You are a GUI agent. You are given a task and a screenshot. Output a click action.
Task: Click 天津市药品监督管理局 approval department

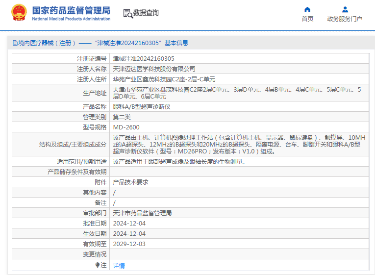click(142, 213)
